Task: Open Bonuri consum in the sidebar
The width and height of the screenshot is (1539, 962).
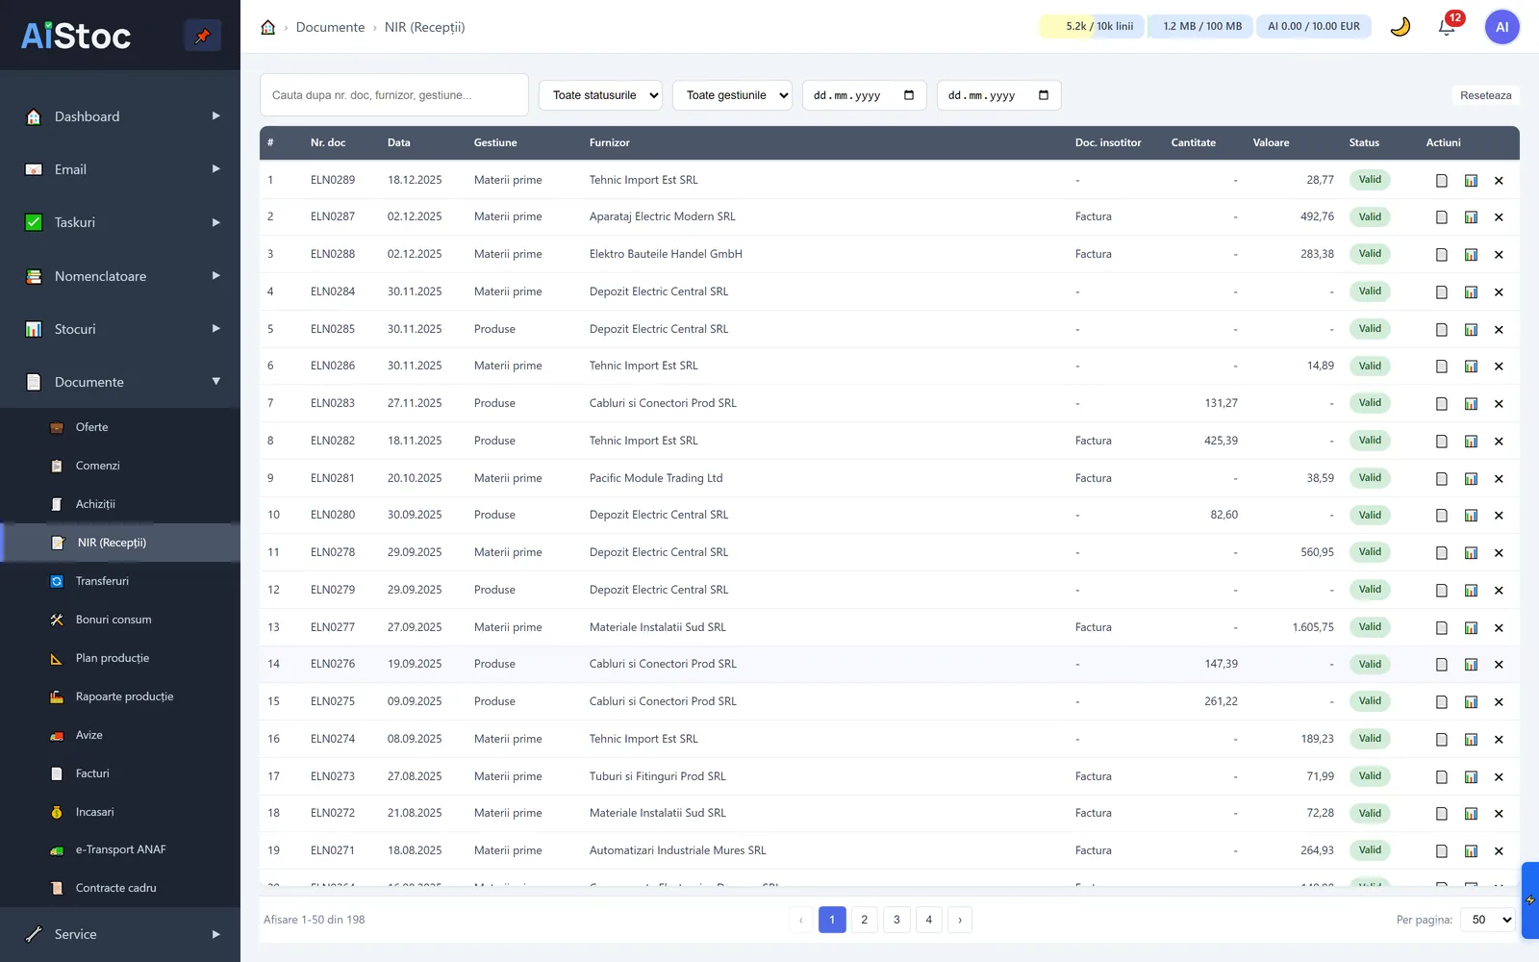Action: tap(120, 620)
